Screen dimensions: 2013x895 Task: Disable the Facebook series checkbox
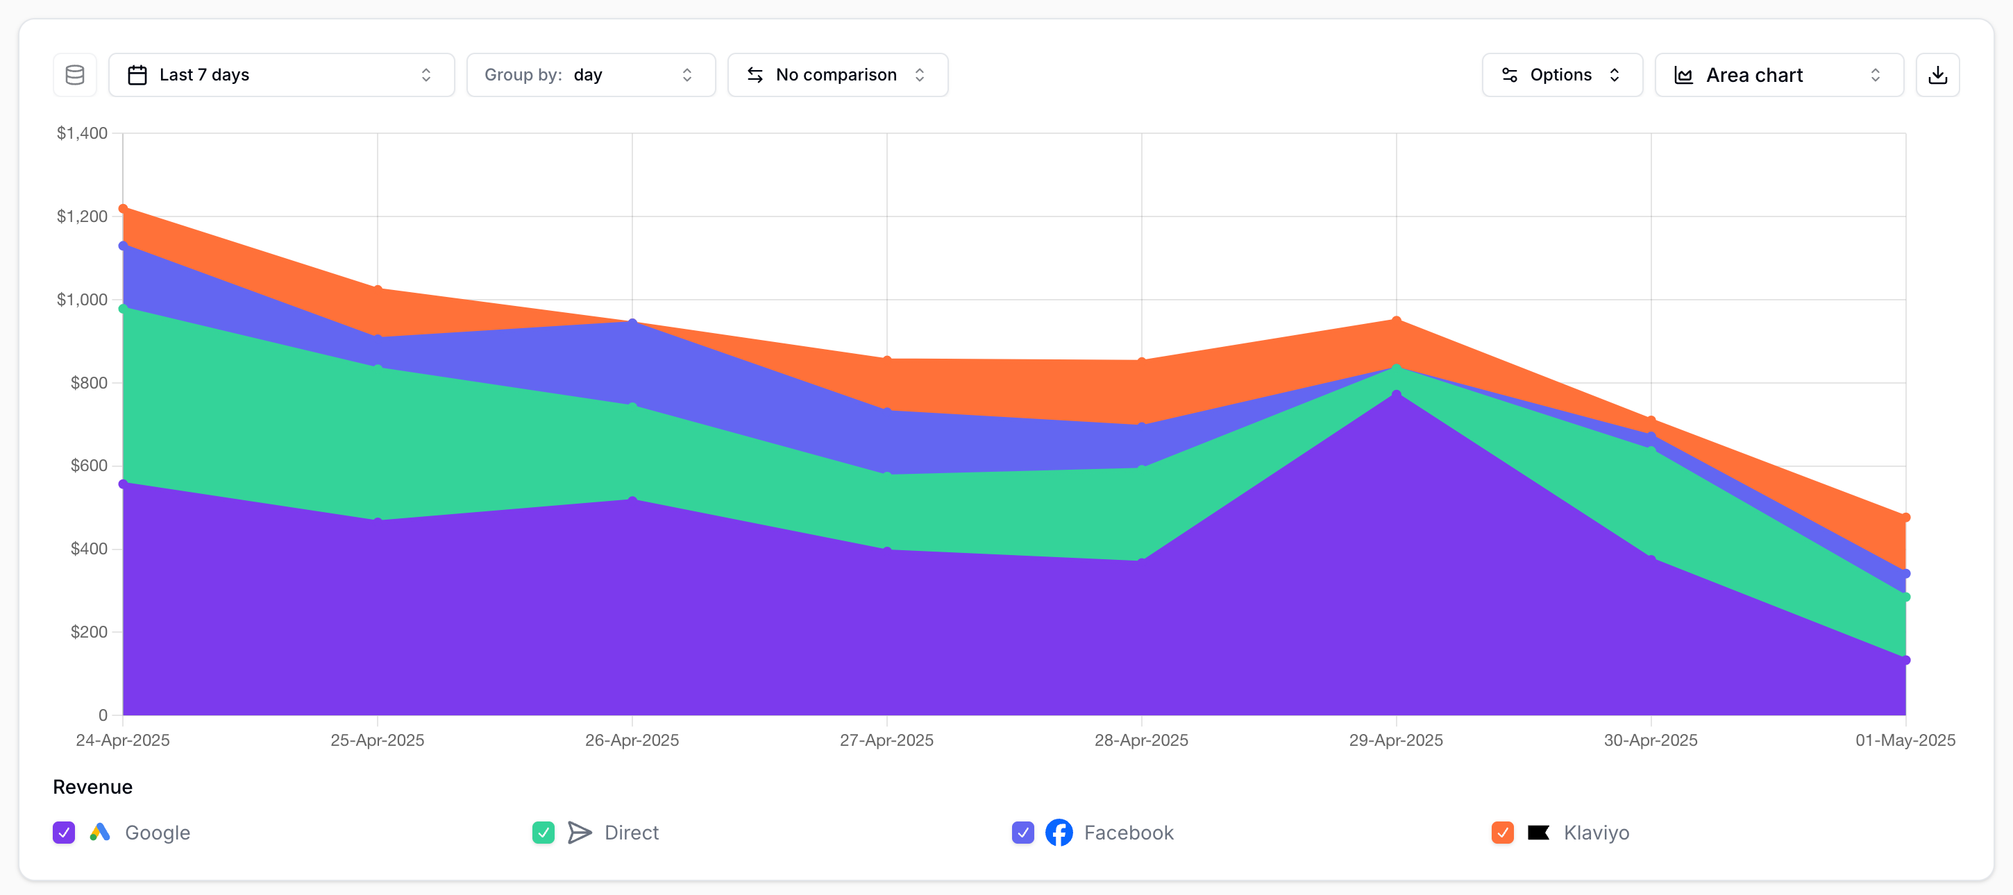point(1023,833)
